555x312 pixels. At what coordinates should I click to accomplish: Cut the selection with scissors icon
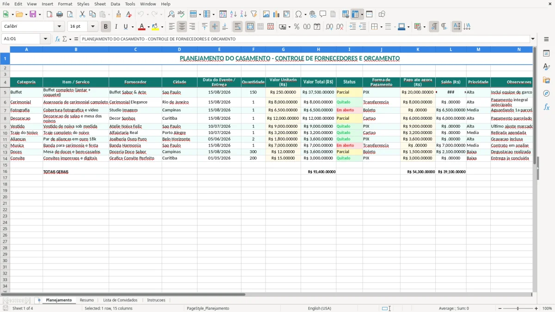pyautogui.click(x=82, y=14)
